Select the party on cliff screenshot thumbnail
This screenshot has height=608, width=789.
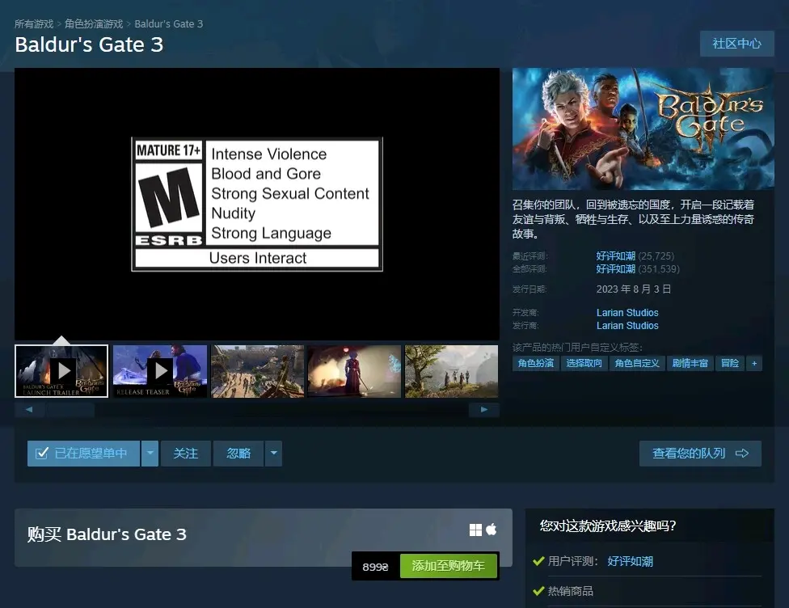451,371
